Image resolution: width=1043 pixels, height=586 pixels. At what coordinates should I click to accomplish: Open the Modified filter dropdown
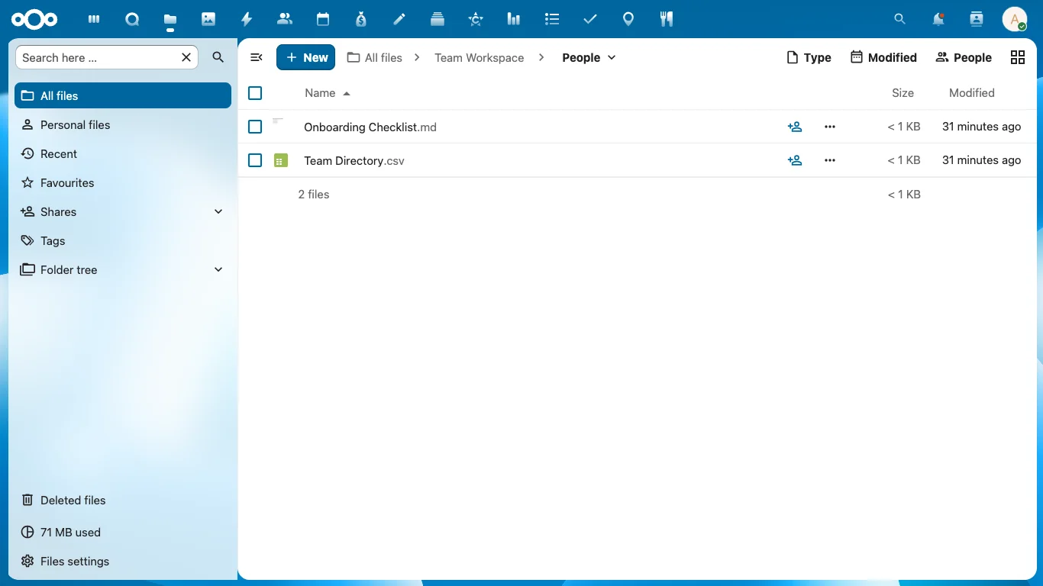pos(883,57)
